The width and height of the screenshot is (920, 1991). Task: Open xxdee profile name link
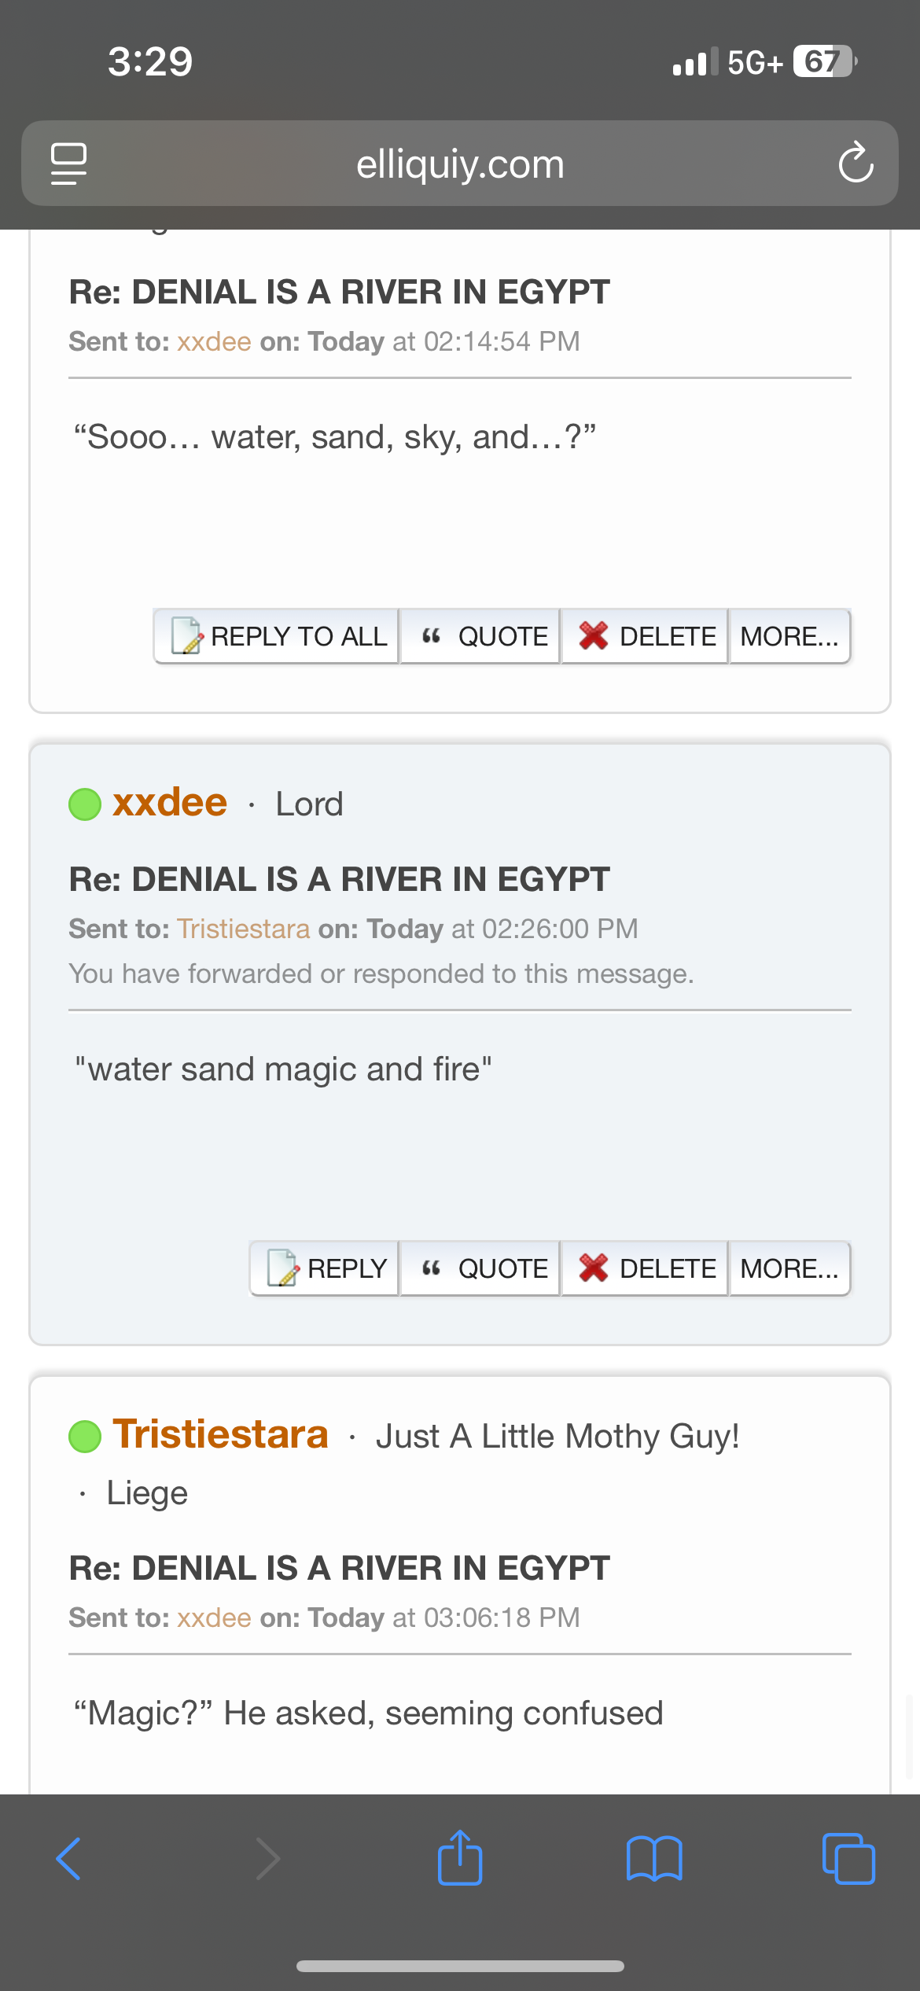(170, 803)
